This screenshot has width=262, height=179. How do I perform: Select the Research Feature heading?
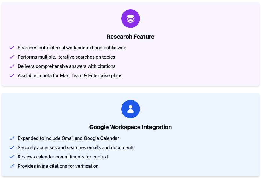point(131,37)
